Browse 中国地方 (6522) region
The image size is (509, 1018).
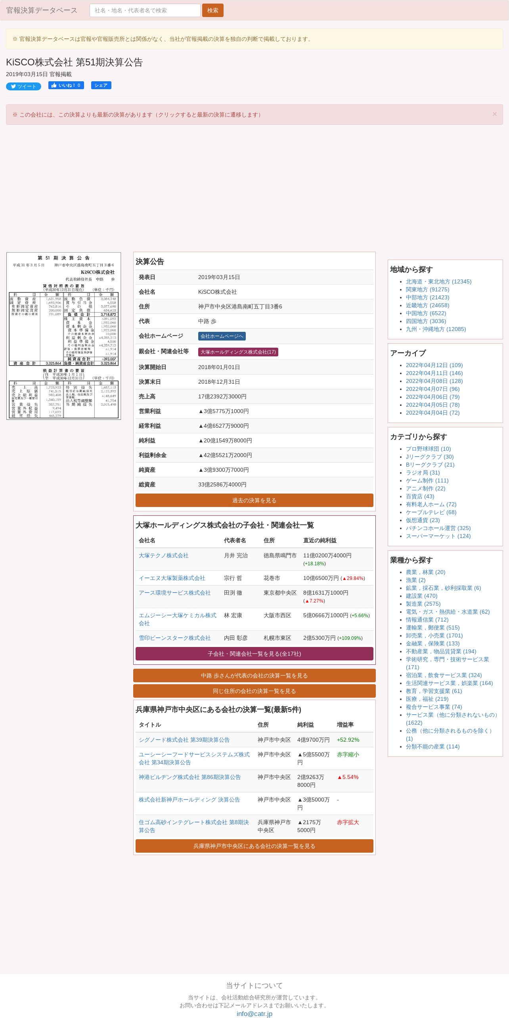pos(426,313)
